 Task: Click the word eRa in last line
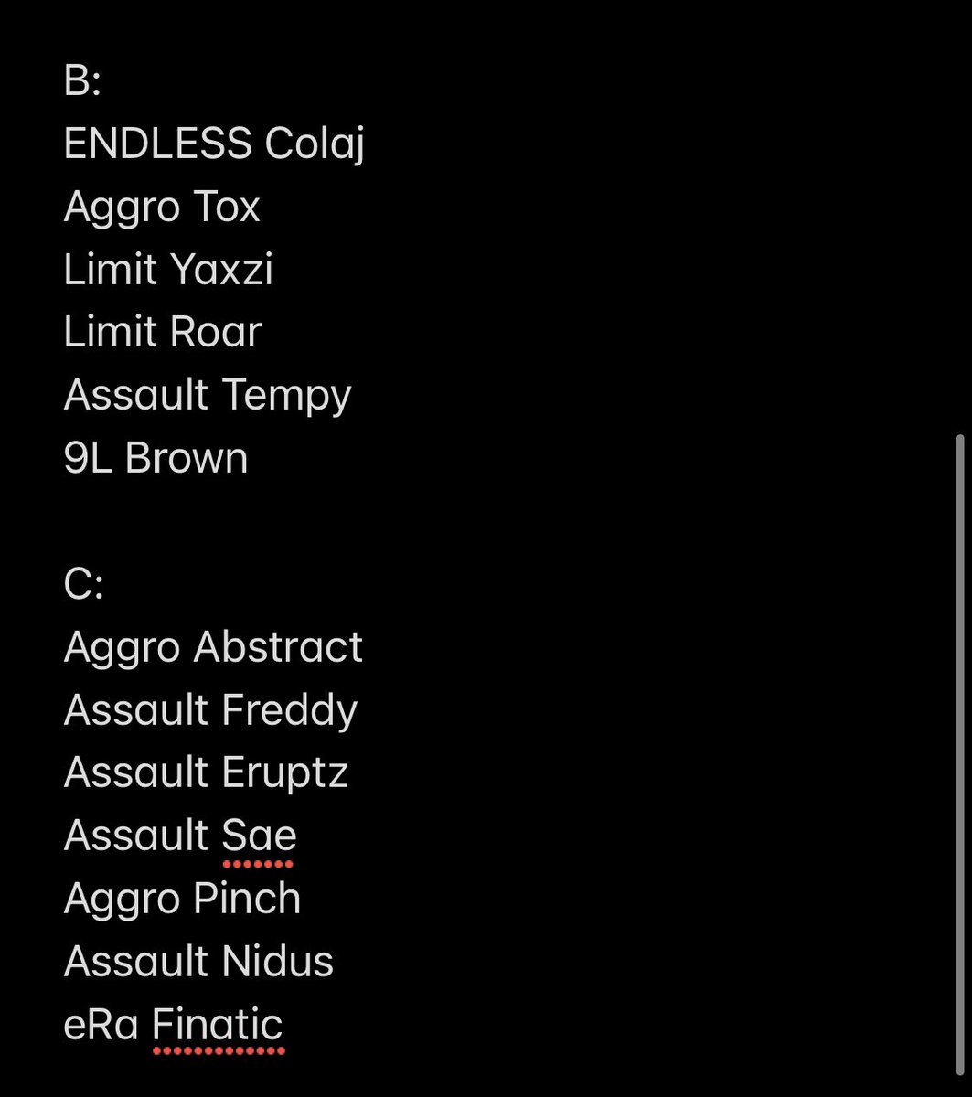pyautogui.click(x=101, y=1024)
